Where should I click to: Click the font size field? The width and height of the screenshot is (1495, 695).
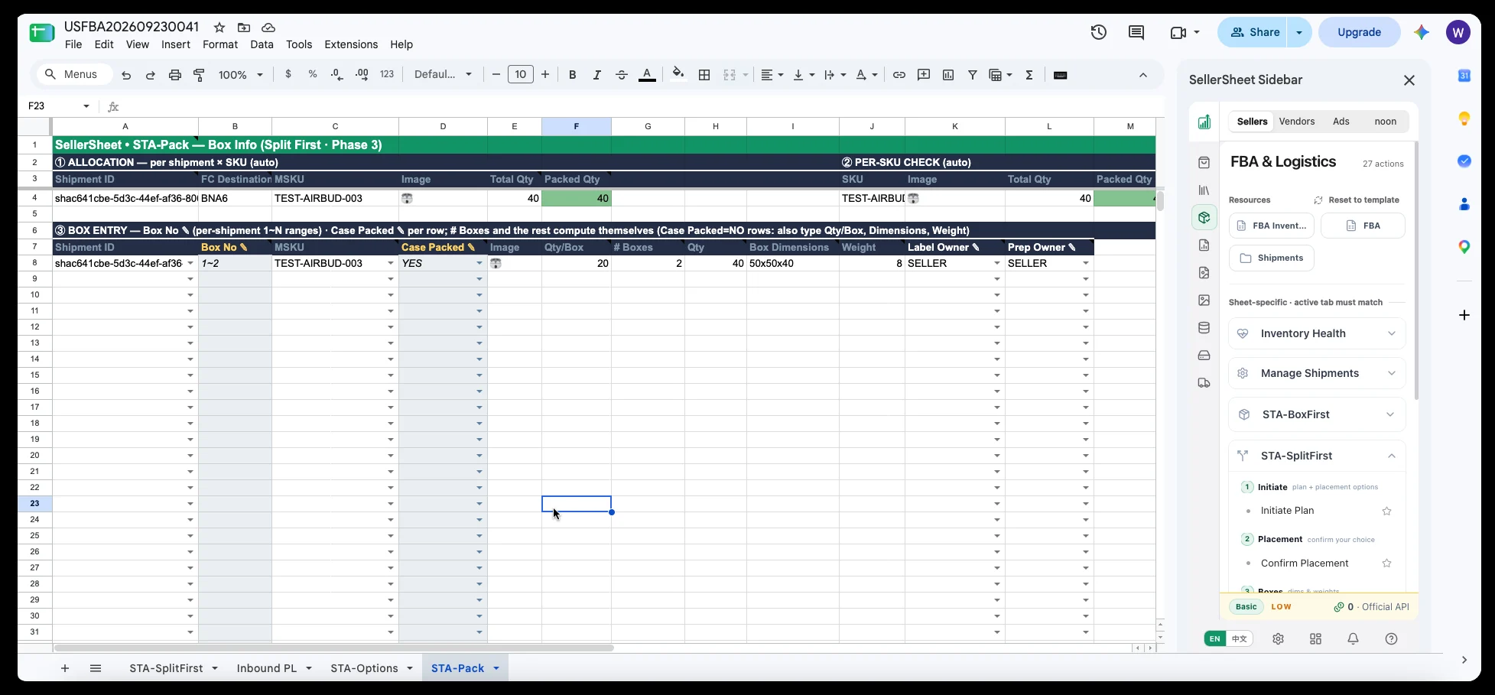(520, 74)
